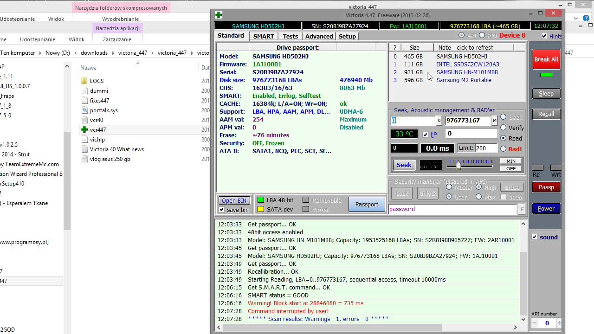594x334 pixels.
Task: Decrease API number with minus button
Action: pyautogui.click(x=534, y=323)
